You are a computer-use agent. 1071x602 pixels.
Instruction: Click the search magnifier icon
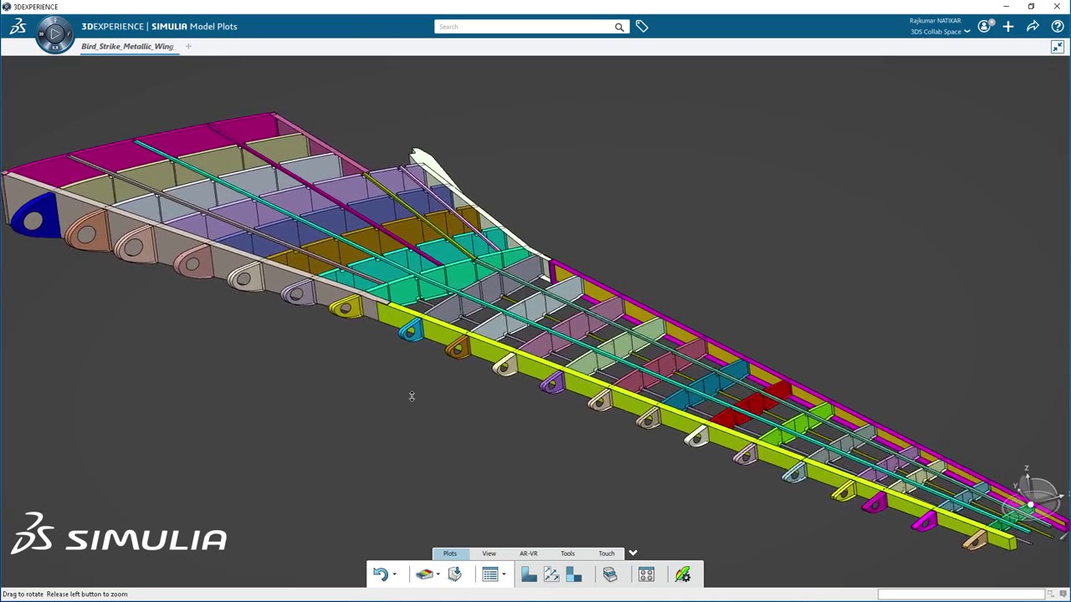[x=619, y=27]
